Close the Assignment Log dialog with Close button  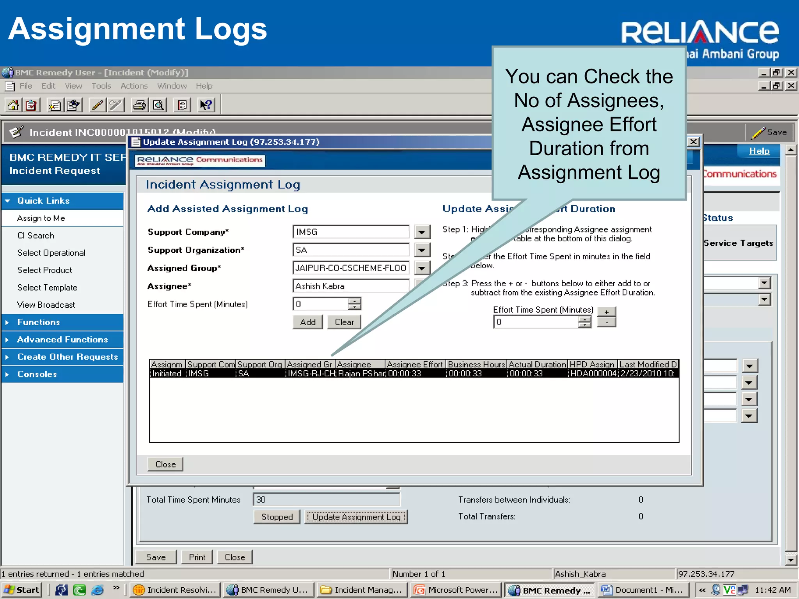(x=165, y=464)
